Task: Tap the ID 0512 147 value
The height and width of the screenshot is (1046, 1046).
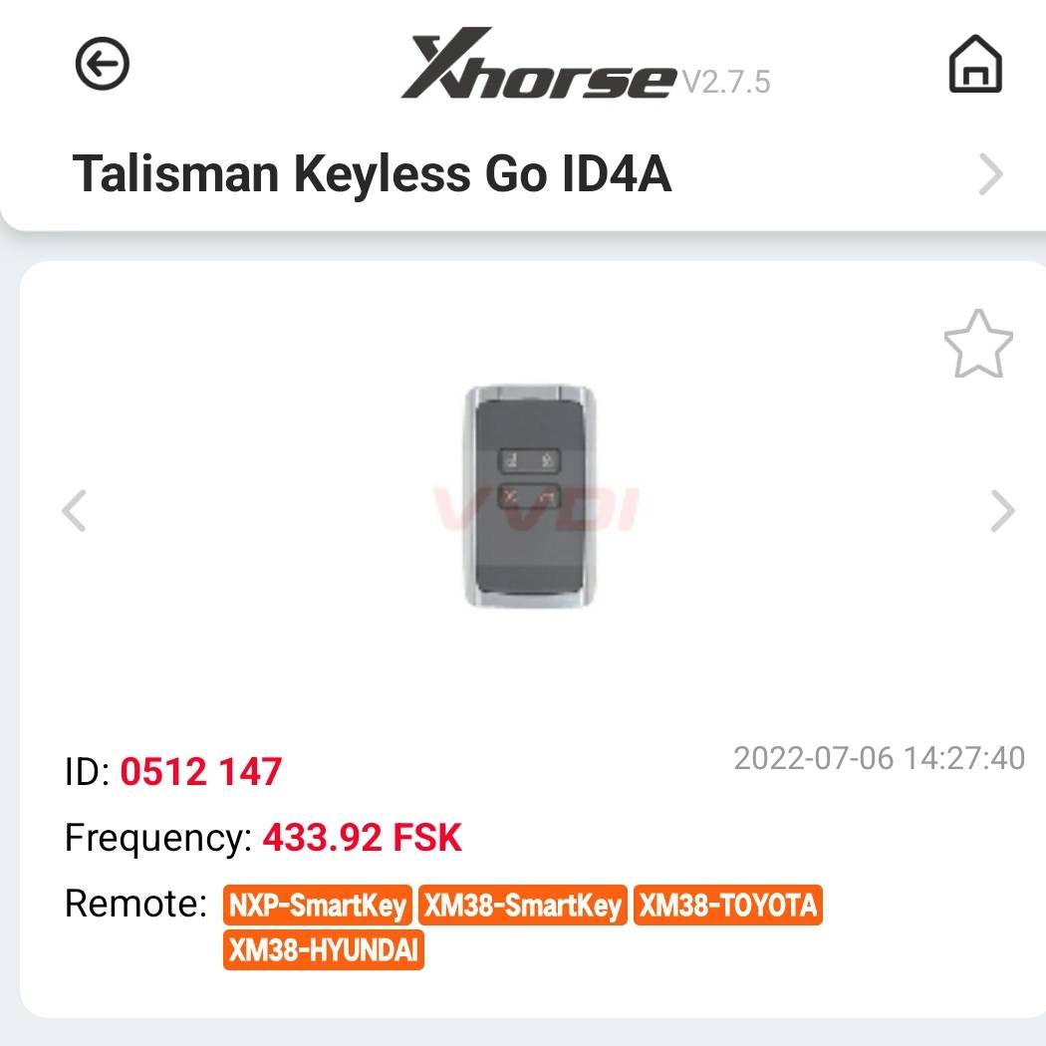Action: (x=201, y=772)
